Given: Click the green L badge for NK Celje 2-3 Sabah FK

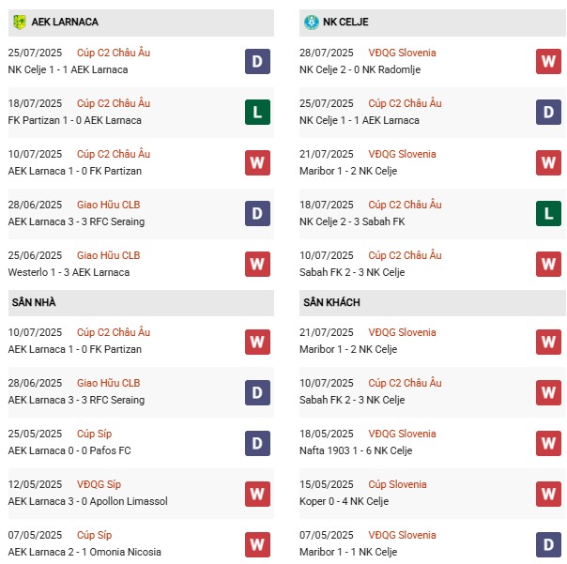Looking at the screenshot, I should (548, 213).
